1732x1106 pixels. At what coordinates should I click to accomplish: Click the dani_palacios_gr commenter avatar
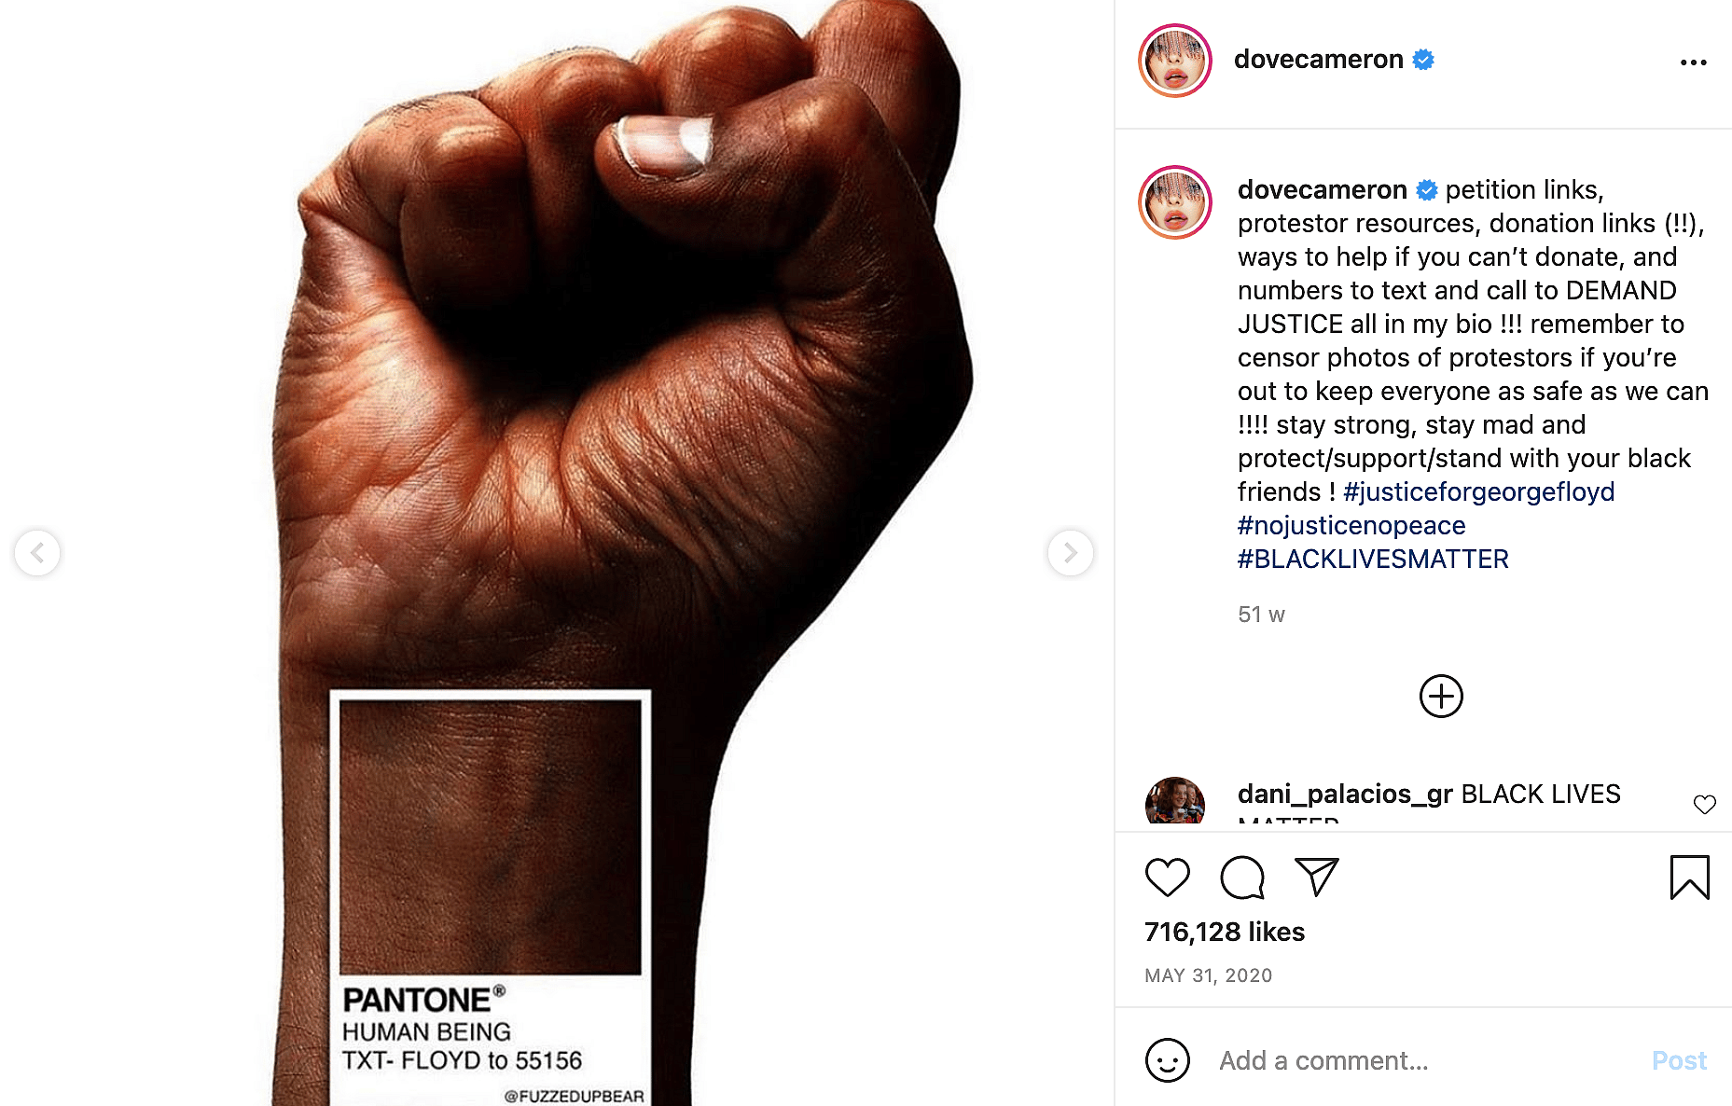(x=1174, y=802)
